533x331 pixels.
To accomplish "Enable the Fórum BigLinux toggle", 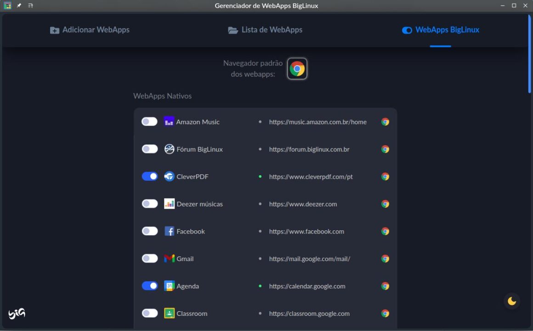I will click(149, 149).
